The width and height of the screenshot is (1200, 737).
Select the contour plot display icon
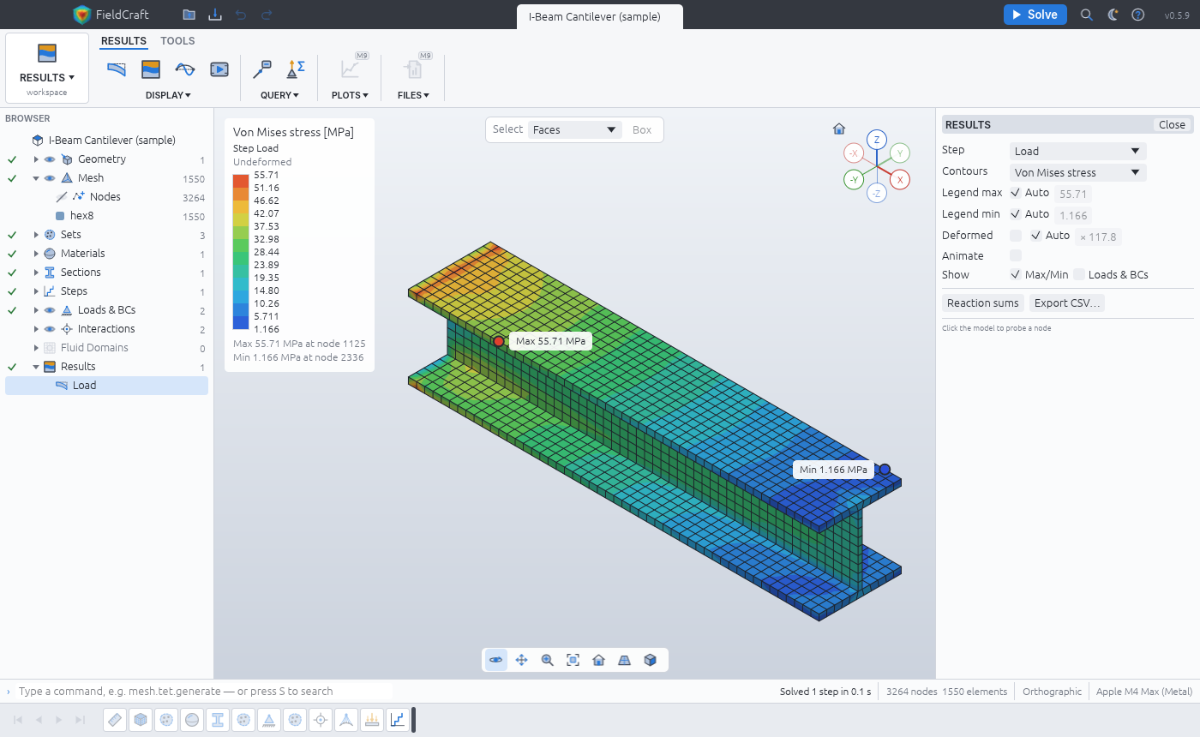(151, 69)
